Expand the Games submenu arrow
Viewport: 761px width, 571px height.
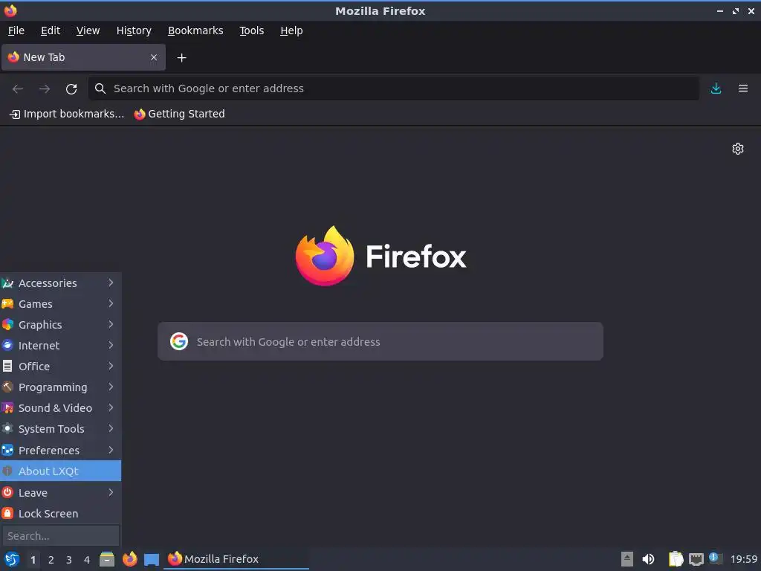click(x=111, y=303)
